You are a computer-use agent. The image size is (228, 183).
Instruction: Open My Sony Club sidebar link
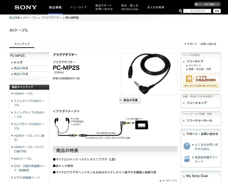click(x=197, y=176)
